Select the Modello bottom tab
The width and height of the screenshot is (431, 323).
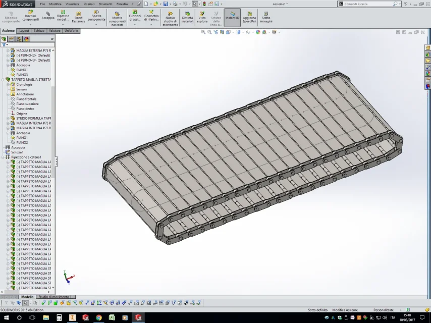[27, 297]
